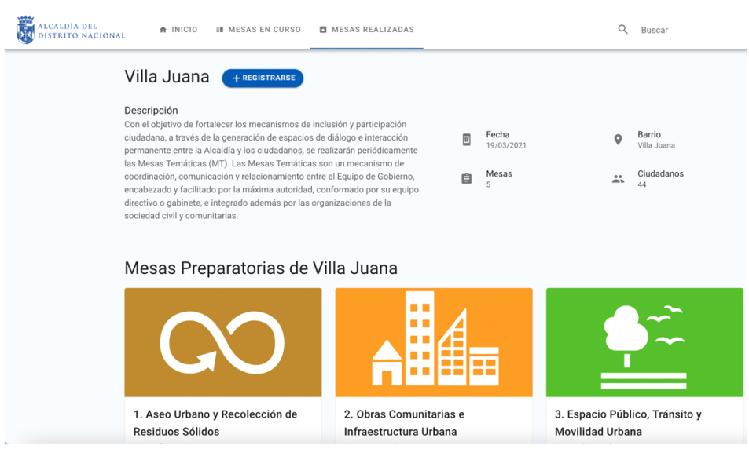Open the tree and birds Espacio Público card image
The image size is (749, 449).
[x=644, y=342]
